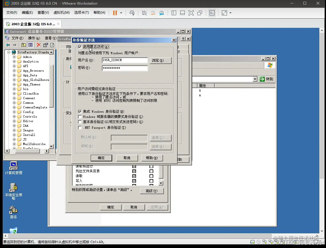The image size is (326, 248).
Task: Check deny box for 读取 permission
Action: pyautogui.click(x=151, y=176)
